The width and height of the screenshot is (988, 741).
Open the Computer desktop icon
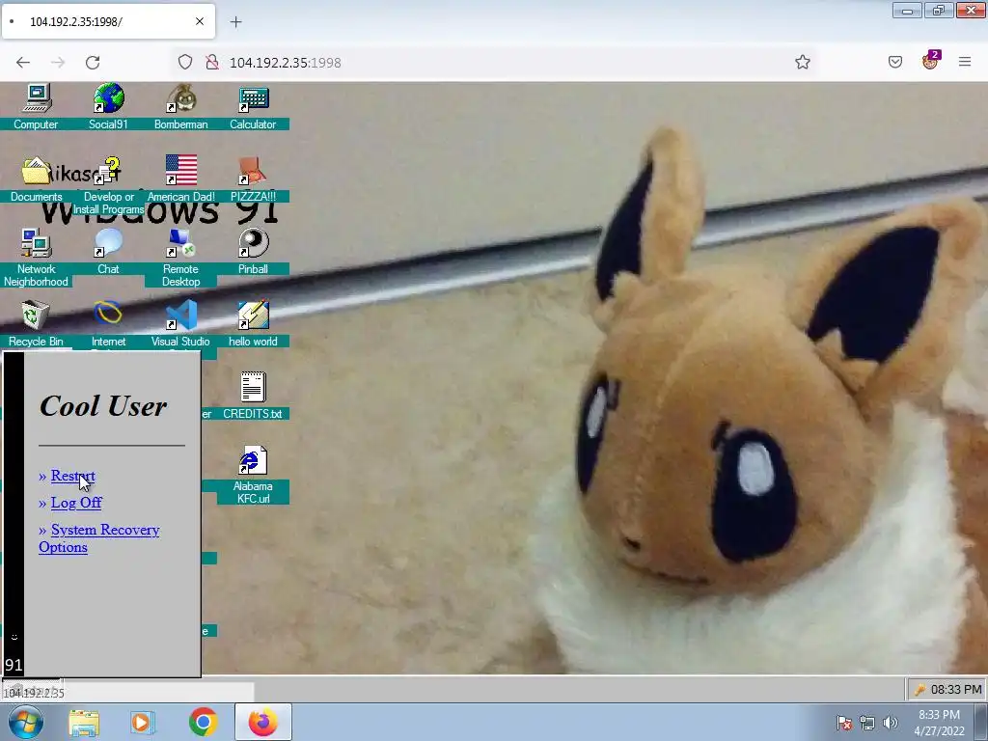36,105
